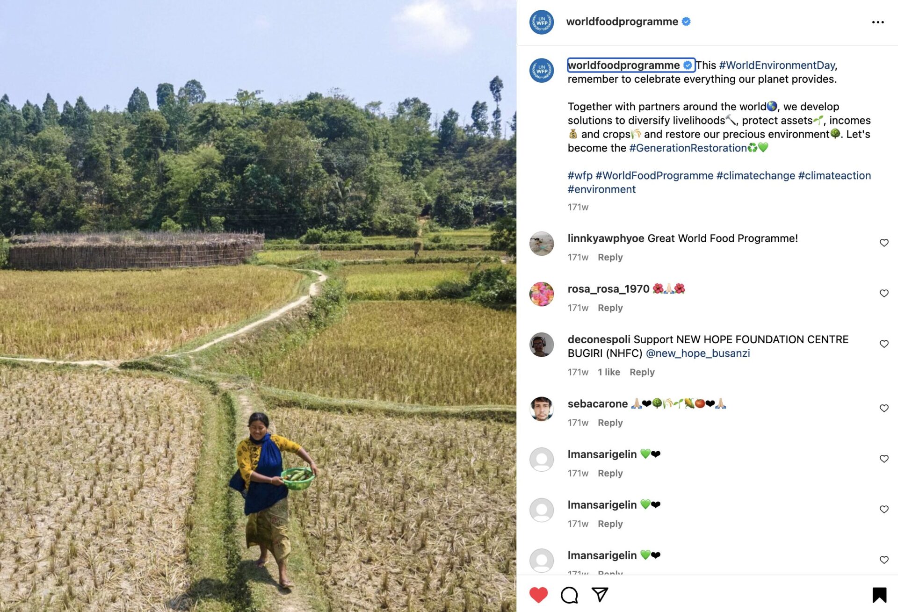View the 1 like on deconespoli's comment
Screen dimensions: 898x612
click(608, 372)
